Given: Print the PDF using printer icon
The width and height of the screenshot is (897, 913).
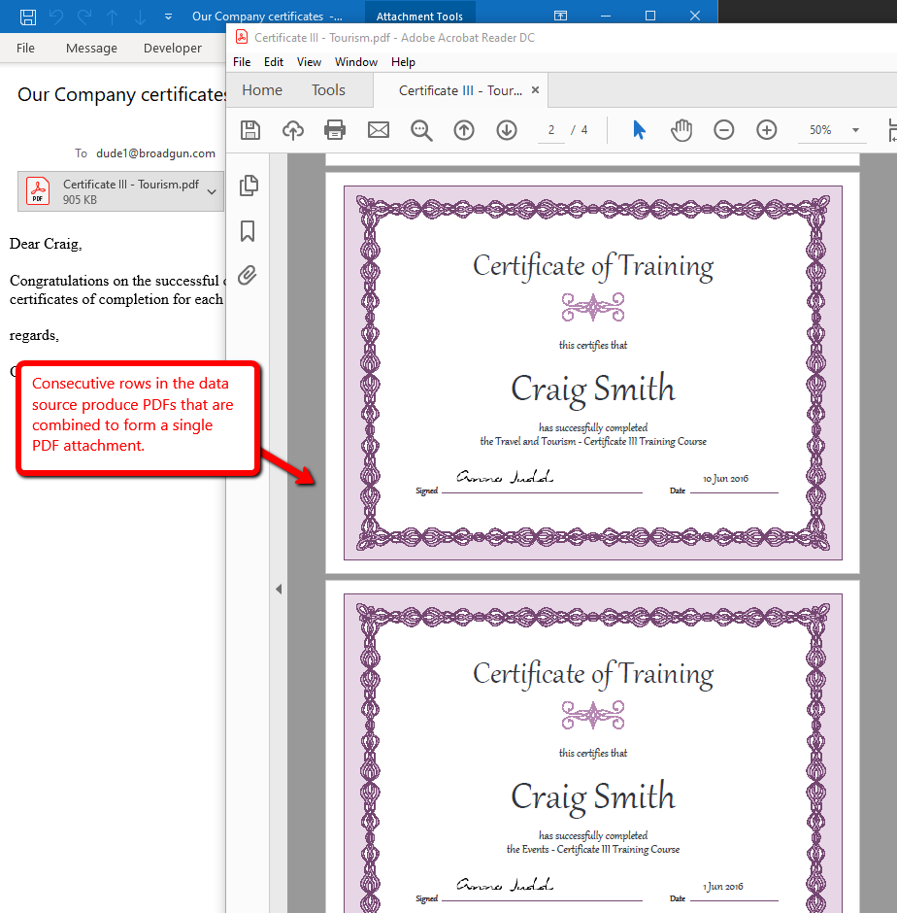Looking at the screenshot, I should 335,130.
